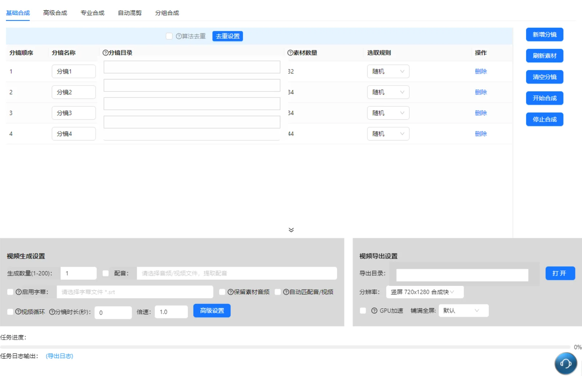Delete the 分镜1 row via 删除
This screenshot has height=376, width=582.
pyautogui.click(x=481, y=72)
